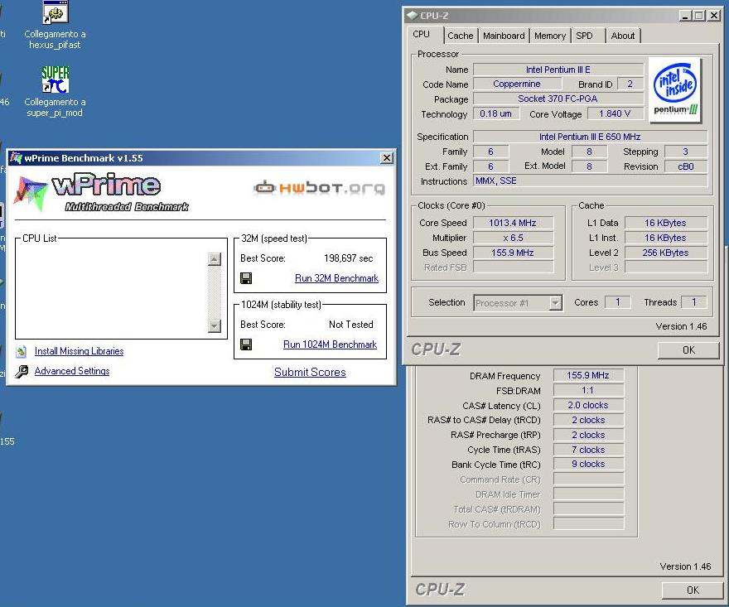
Task: Open the super_pi_mod desktop shortcut
Action: pyautogui.click(x=55, y=79)
